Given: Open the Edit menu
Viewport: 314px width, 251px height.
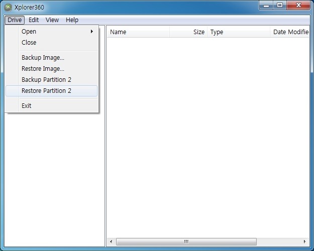Looking at the screenshot, I should (x=34, y=20).
